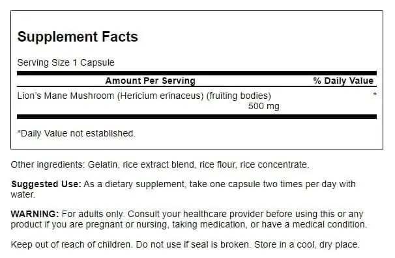This screenshot has width=395, height=258.
Task: Click the bold Suggested Use label
Action: pos(46,184)
